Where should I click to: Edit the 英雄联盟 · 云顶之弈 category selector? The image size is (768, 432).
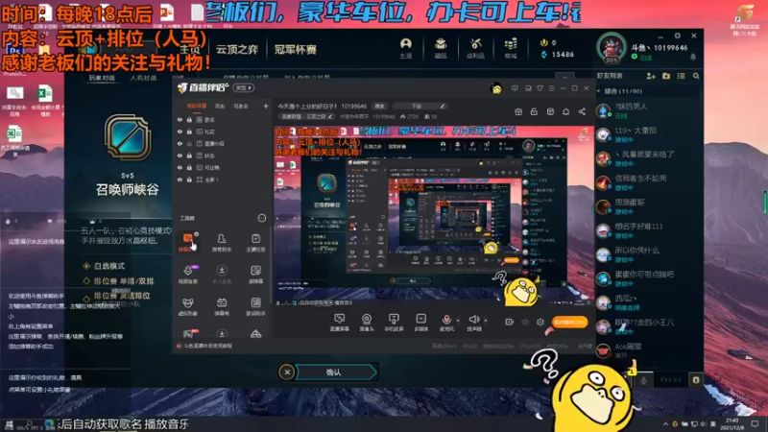pos(306,116)
